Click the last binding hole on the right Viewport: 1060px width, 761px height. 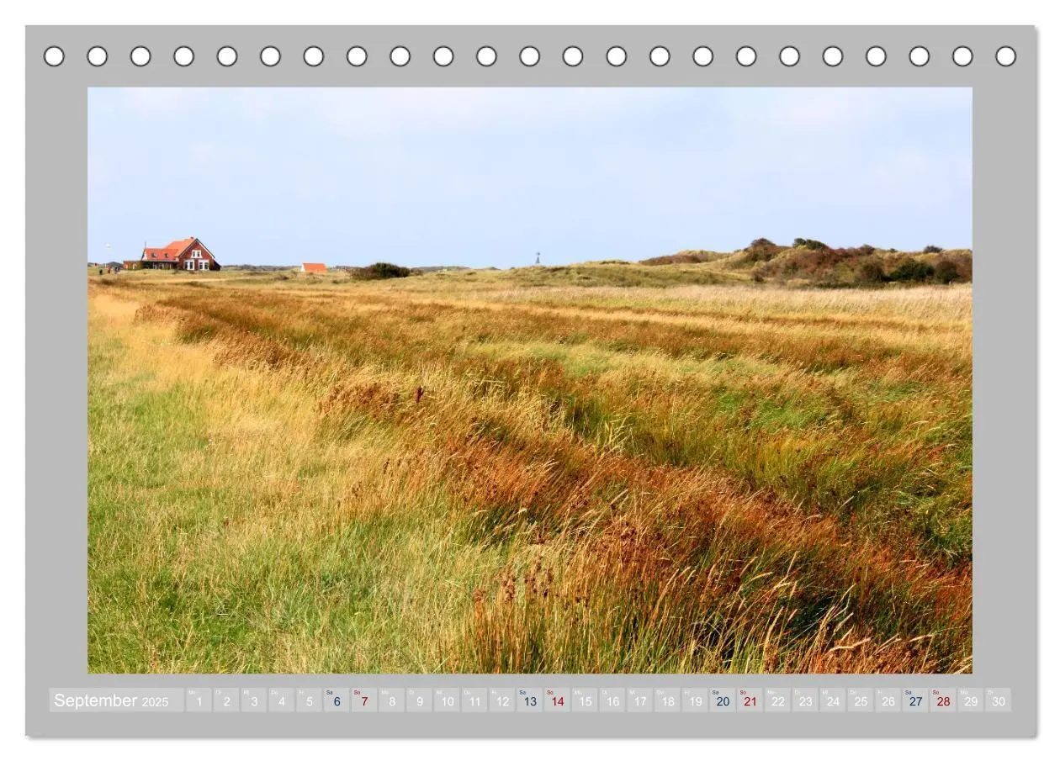(1006, 56)
